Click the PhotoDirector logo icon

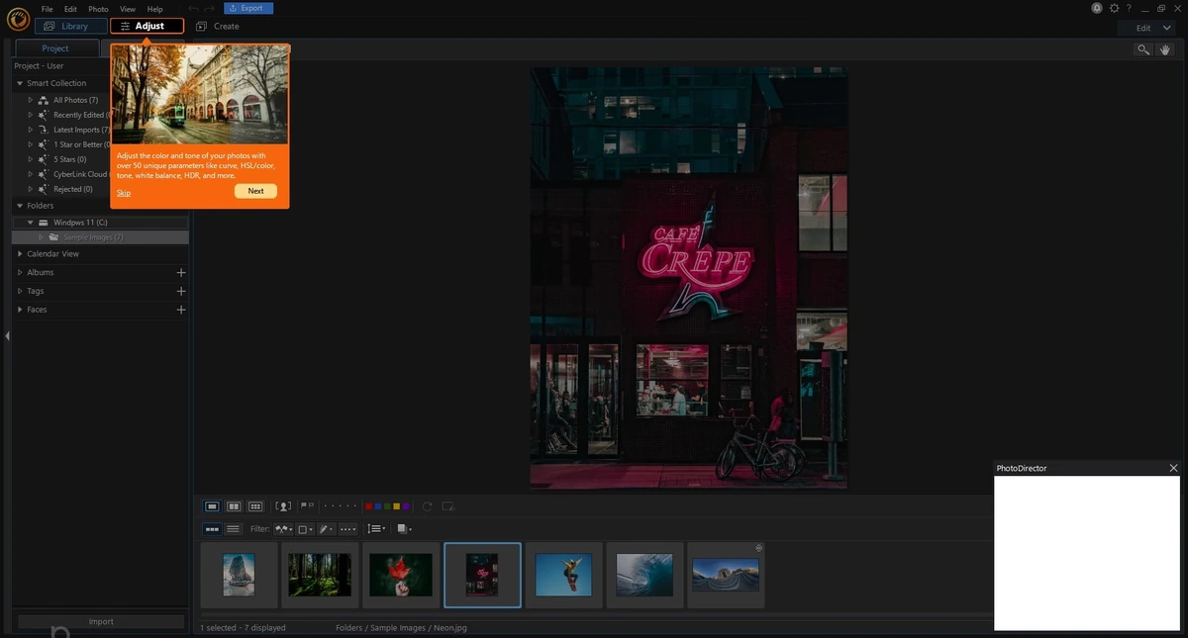coord(18,18)
